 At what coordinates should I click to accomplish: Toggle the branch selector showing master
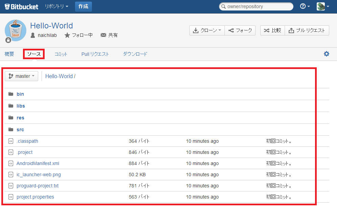coord(21,76)
